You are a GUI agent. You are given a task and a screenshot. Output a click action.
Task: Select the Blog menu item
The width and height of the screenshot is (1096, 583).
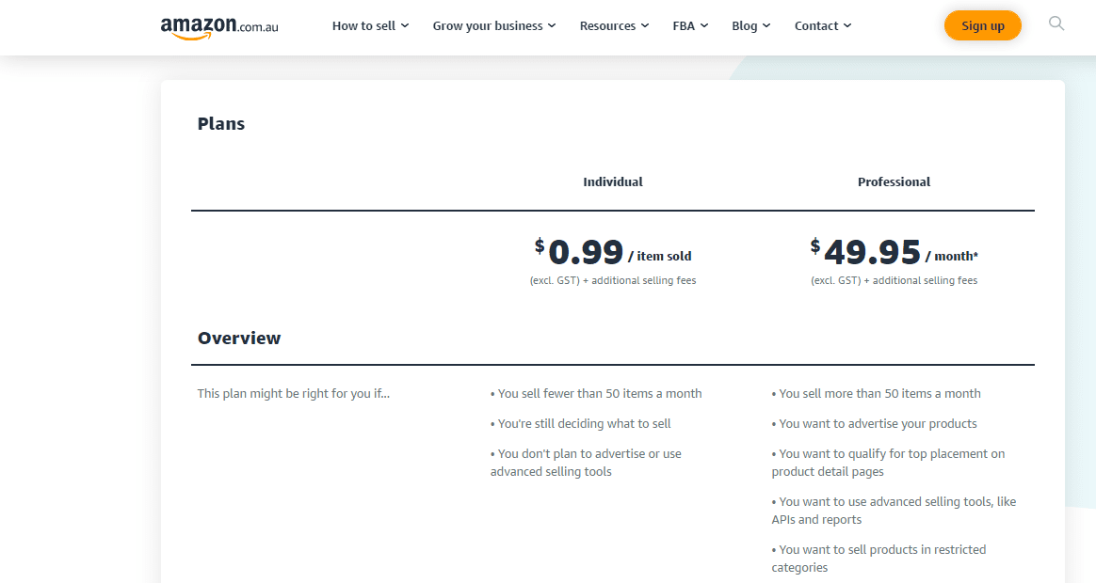[744, 25]
